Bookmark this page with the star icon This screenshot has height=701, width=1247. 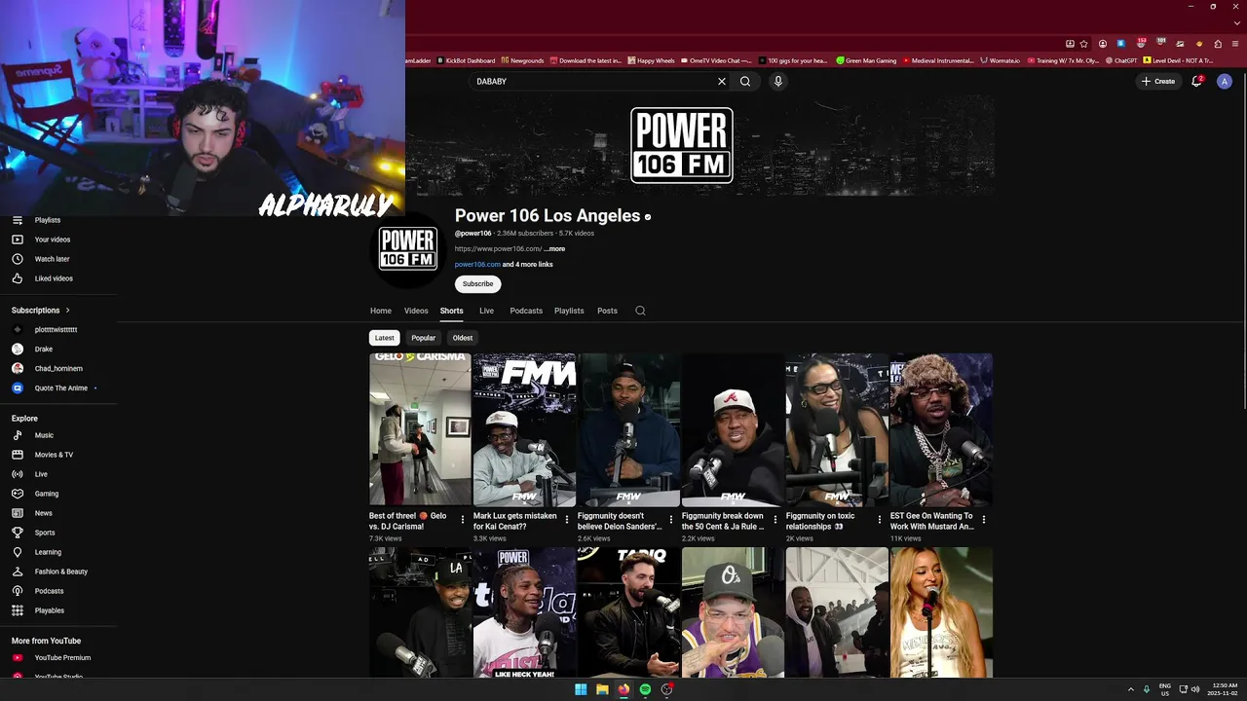tap(1083, 44)
